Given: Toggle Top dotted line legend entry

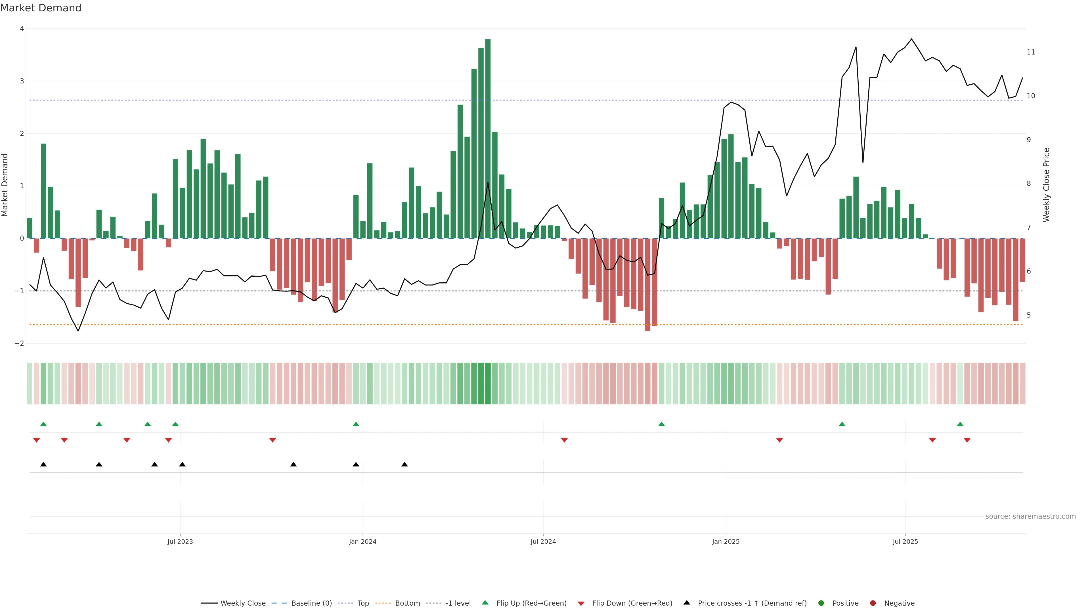Looking at the screenshot, I should click(363, 603).
